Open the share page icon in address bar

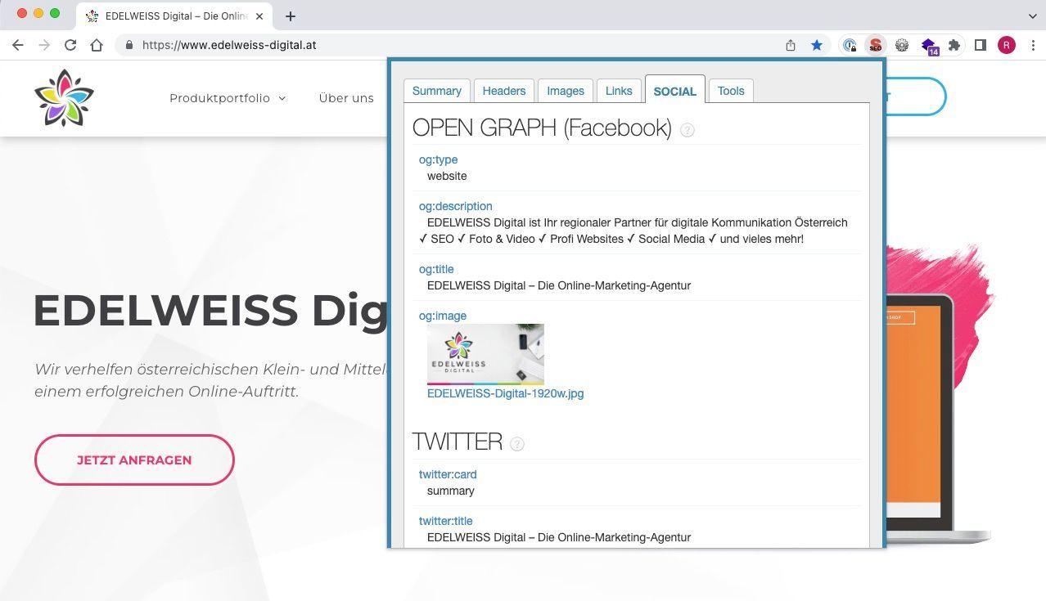click(791, 46)
